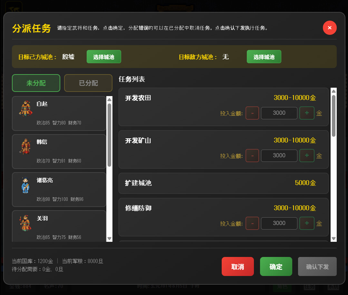This screenshot has width=348, height=295.
Task: Click 待分配需要：0金、0旦 text
Action: click(x=37, y=269)
